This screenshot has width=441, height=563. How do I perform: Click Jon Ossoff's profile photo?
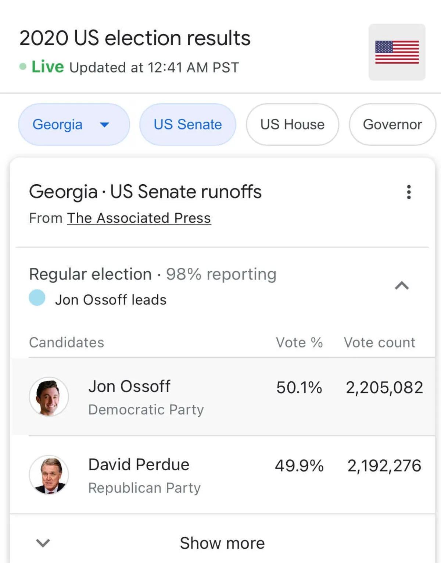click(49, 397)
